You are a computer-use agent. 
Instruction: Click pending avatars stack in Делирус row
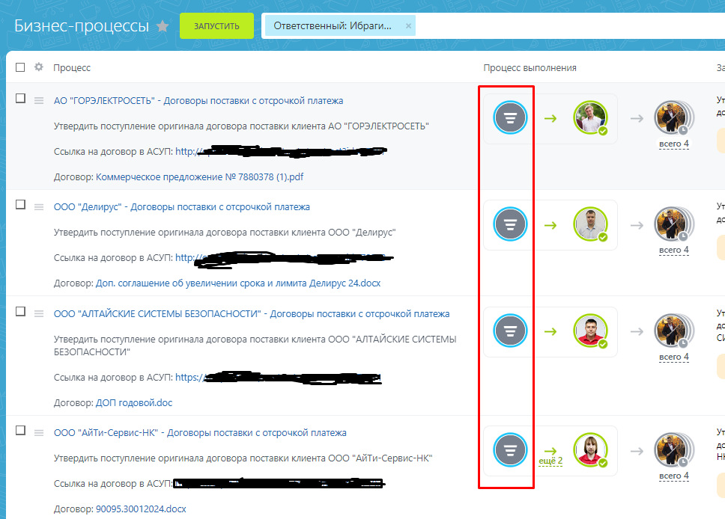pyautogui.click(x=673, y=224)
